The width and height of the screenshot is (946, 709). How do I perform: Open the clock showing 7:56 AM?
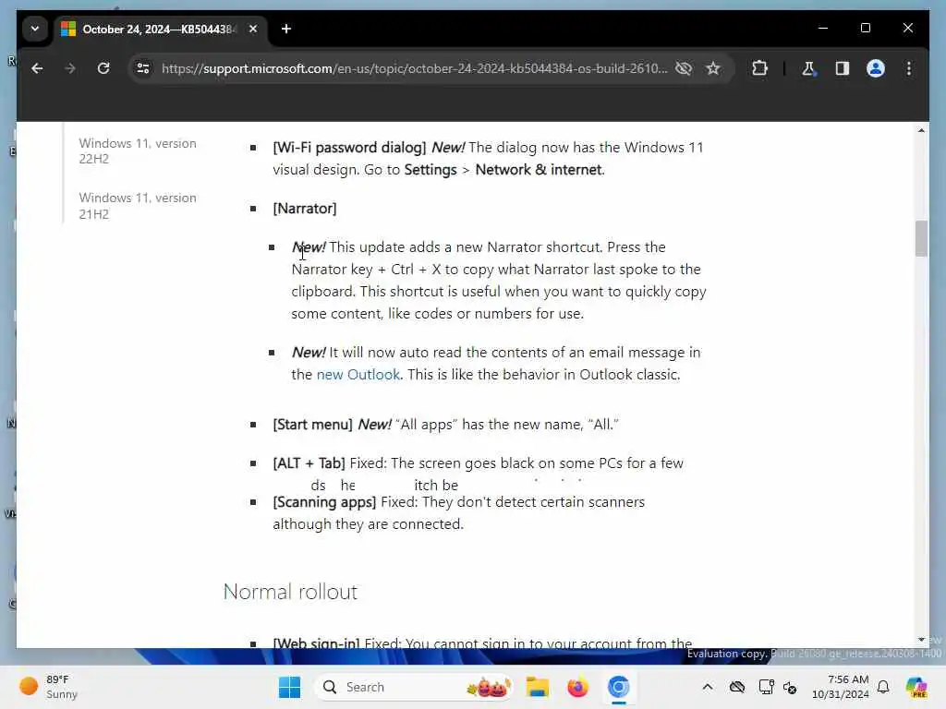pos(841,687)
